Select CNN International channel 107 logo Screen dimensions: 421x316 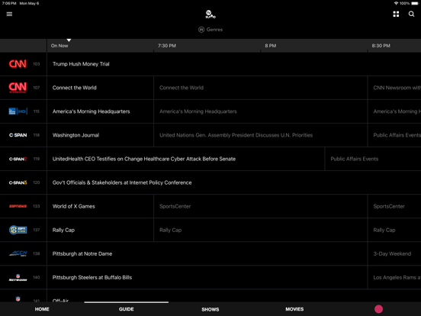click(18, 88)
